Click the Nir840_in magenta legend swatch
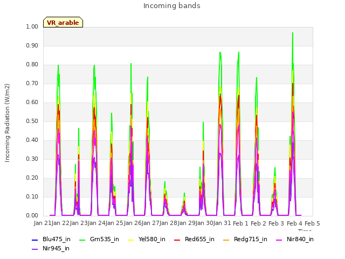The width and height of the screenshot is (345, 259). click(279, 240)
